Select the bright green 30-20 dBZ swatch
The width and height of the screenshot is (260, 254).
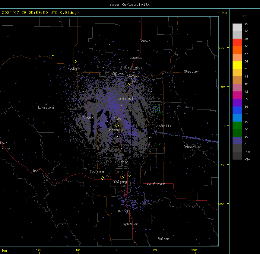(x=237, y=125)
